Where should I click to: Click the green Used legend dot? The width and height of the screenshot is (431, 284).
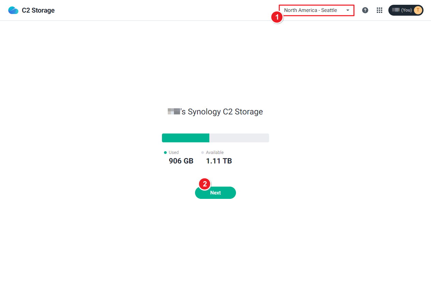pos(165,153)
